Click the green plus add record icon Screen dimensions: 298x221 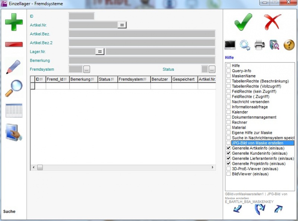tap(14, 22)
